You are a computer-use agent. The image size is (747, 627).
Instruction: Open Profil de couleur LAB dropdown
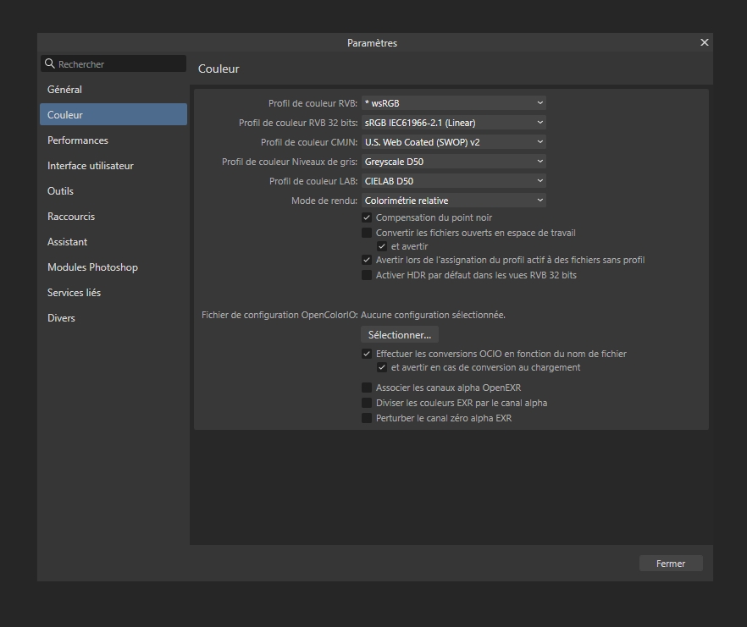point(454,181)
